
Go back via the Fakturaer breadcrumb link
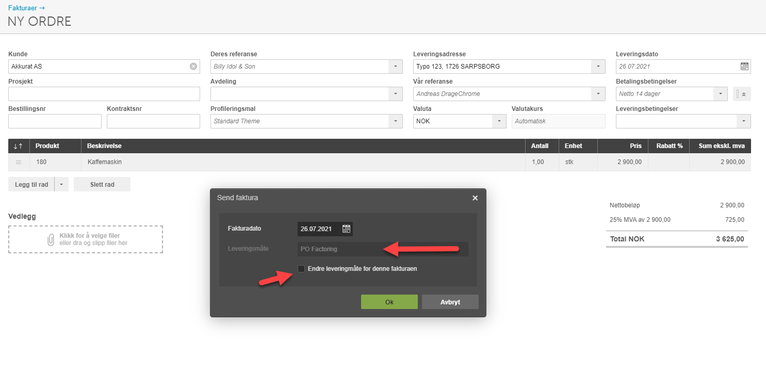26,8
